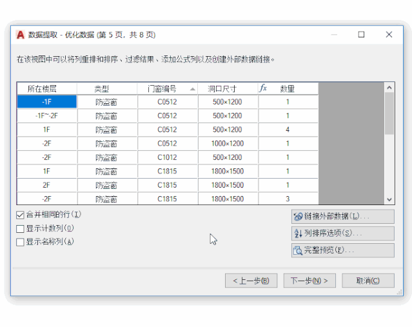Close the 数据提取 dialog

pyautogui.click(x=389, y=34)
